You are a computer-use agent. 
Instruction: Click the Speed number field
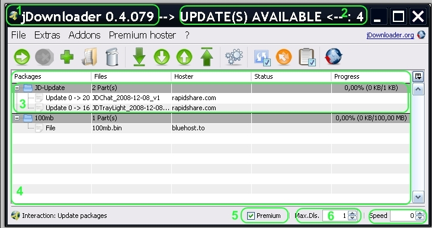[x=402, y=216]
